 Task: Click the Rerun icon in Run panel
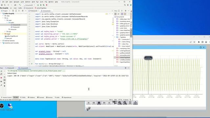pos(1,71)
